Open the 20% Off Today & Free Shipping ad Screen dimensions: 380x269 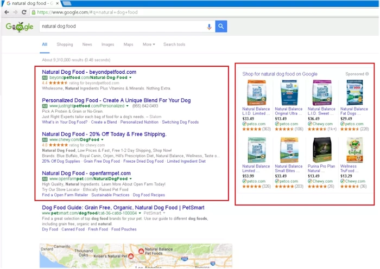coord(104,134)
